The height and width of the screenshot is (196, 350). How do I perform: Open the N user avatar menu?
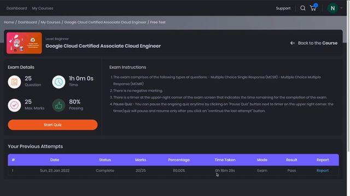coord(332,8)
